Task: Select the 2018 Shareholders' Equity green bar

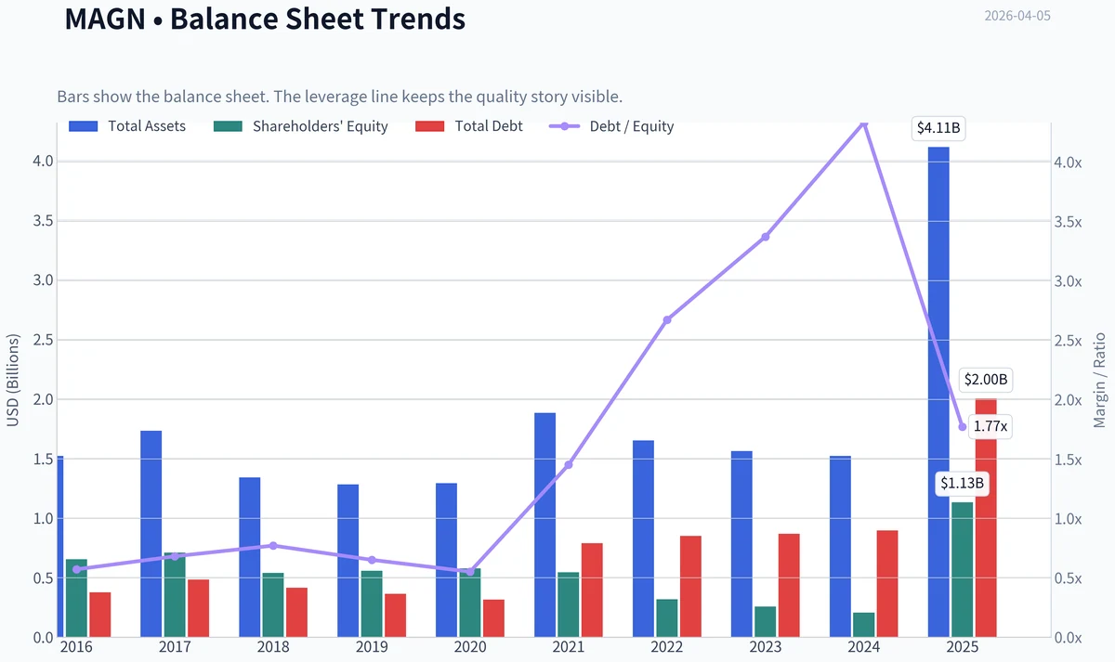Action: click(x=273, y=605)
